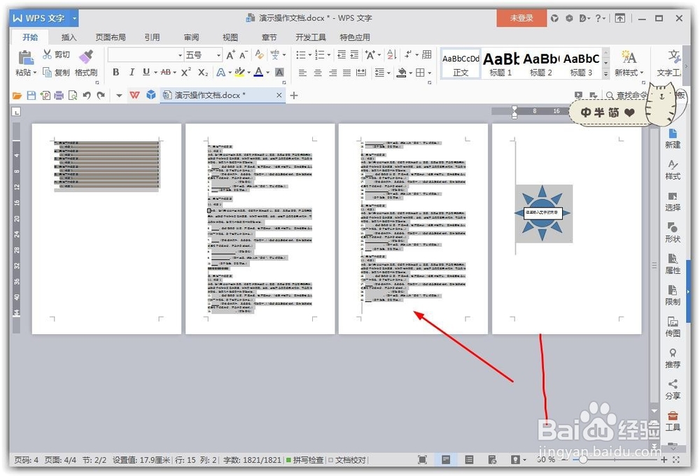Open the 新建 (New) sidebar icon
This screenshot has width=700, height=476.
pos(673,138)
